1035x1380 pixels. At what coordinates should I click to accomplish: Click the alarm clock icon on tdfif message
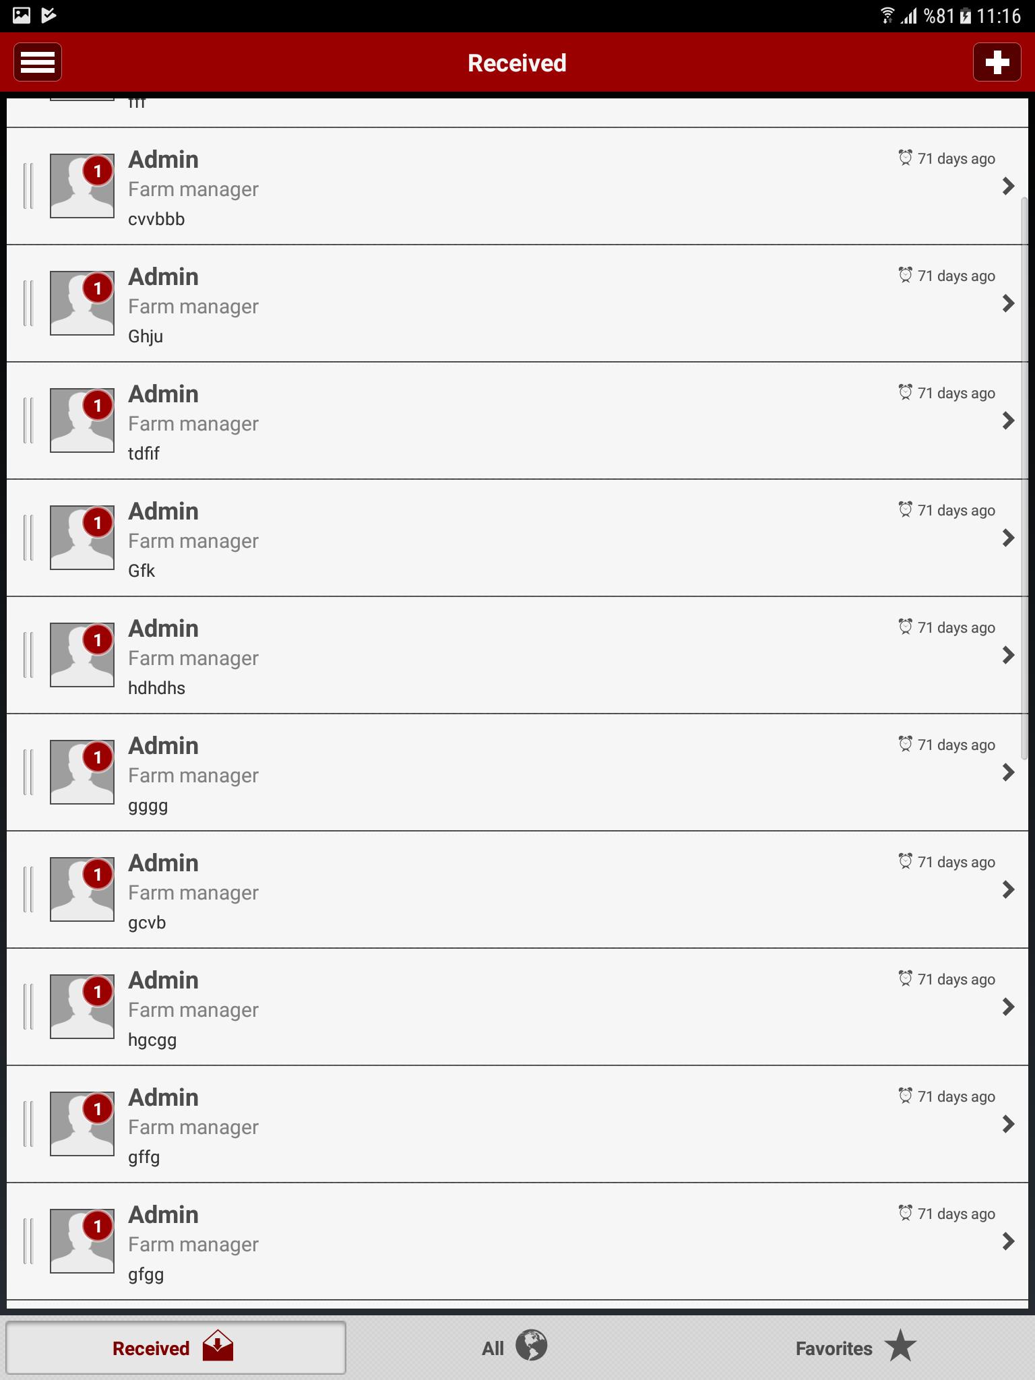point(906,392)
